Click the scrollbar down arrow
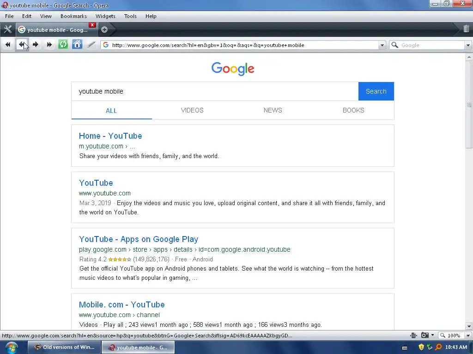473x354 pixels. click(x=469, y=326)
